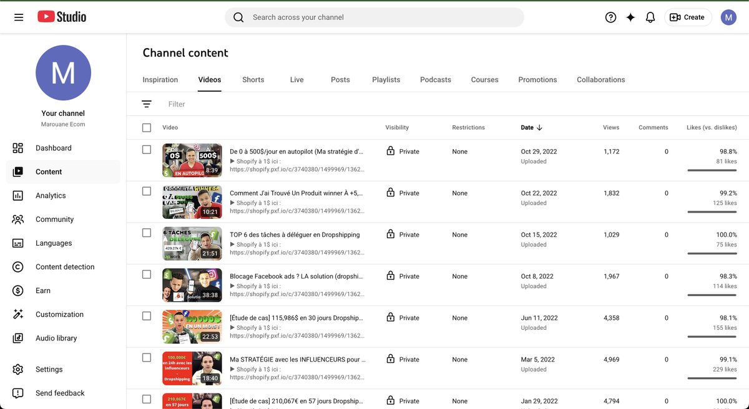Open Comment J'ai Trouvé Un Produit winner title
The height and width of the screenshot is (409, 749).
[296, 193]
